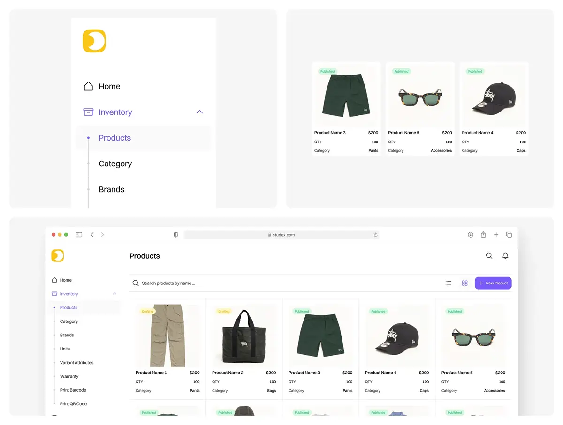This screenshot has width=563, height=425.
Task: Click the search icon beside the notification bell
Action: pos(489,256)
